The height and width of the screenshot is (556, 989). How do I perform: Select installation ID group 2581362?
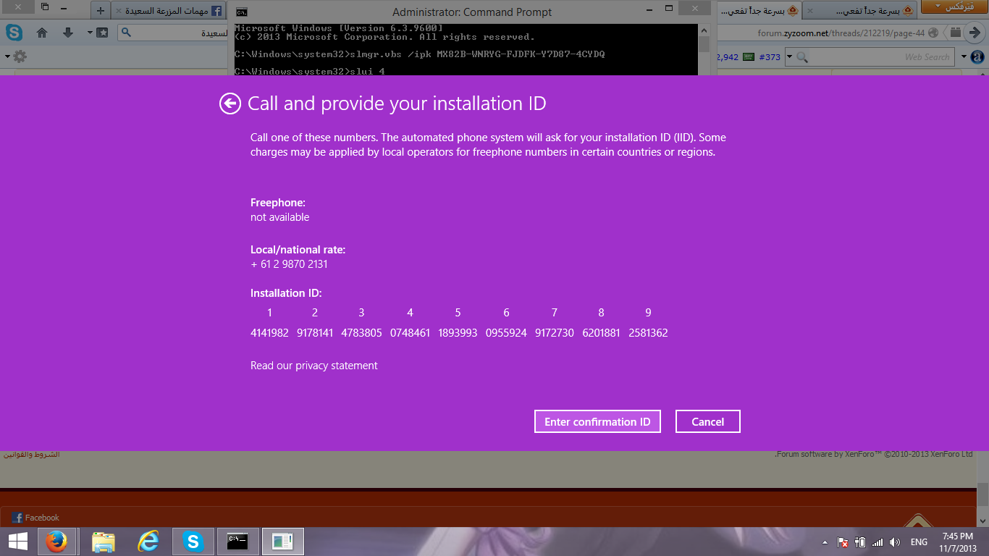648,333
